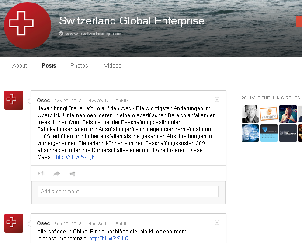Click Osec avatar beside Feb 26 post
Image resolution: width=302 pixels, height=243 pixels.
14,223
